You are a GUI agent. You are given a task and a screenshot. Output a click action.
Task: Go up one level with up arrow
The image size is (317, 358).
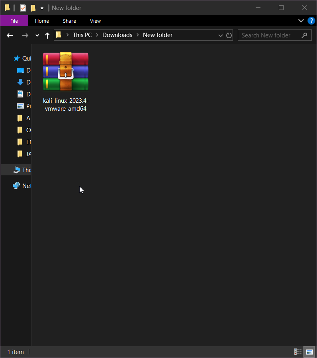point(47,35)
